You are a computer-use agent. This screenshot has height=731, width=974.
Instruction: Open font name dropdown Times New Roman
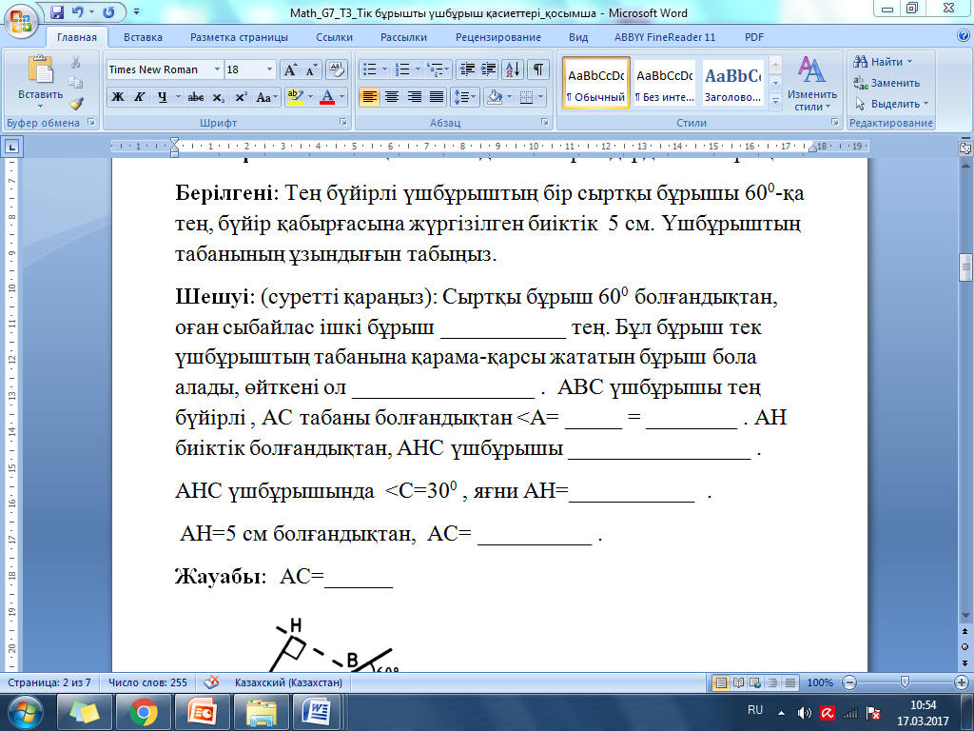pos(217,69)
